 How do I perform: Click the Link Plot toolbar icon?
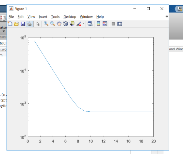coord(90,24)
